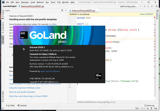160x111 pixels.
Task: Open Using the Implement Methods action lesson
Action: coord(25,88)
